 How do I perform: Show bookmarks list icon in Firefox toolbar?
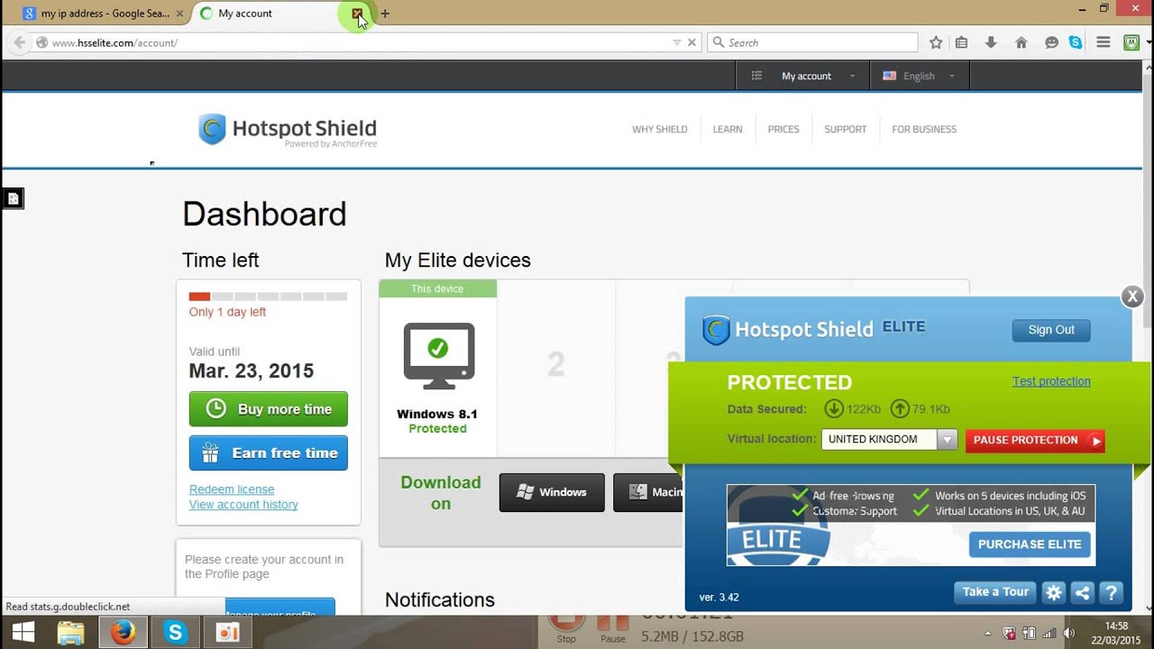point(961,42)
